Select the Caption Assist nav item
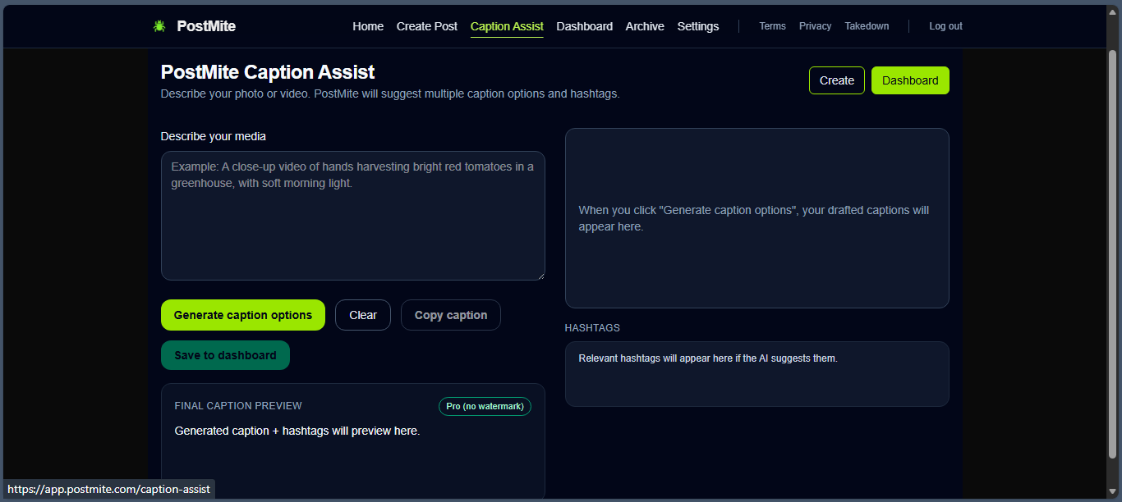The height and width of the screenshot is (502, 1122). click(x=507, y=26)
